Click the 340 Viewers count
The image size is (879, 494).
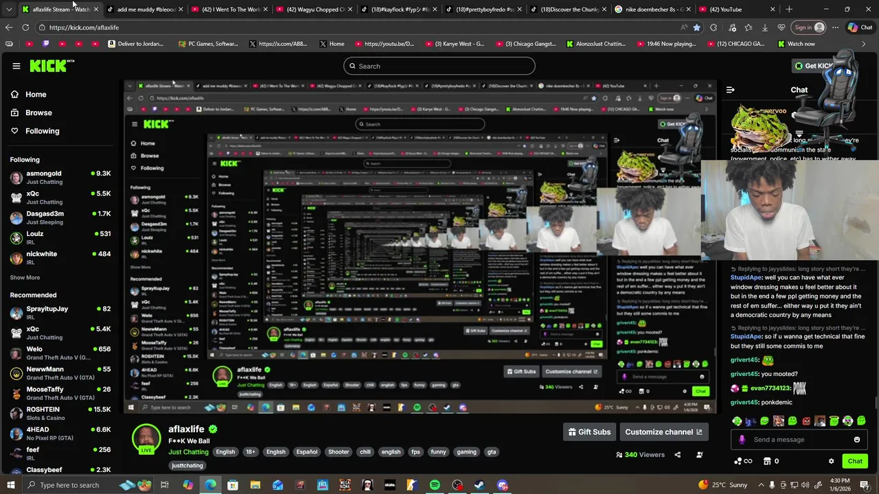[640, 455]
